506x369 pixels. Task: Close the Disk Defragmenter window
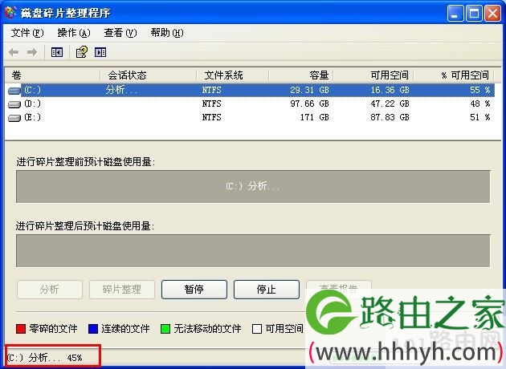[492, 14]
